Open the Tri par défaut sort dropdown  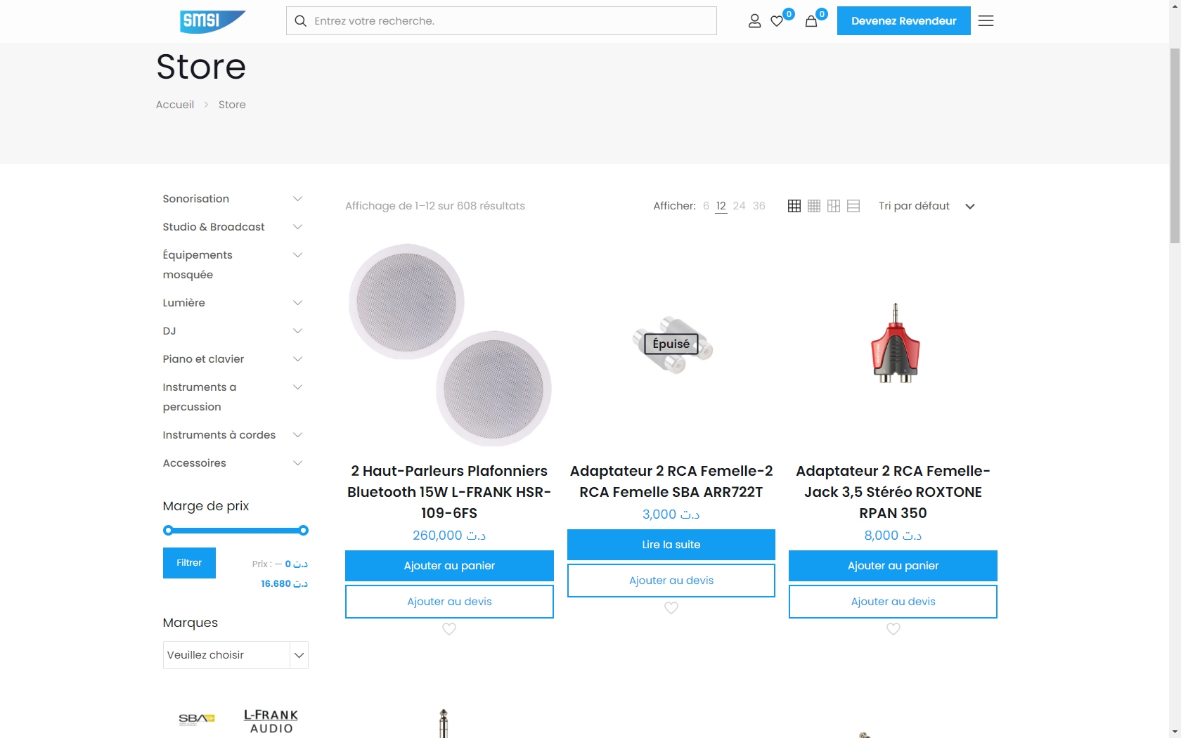point(927,206)
